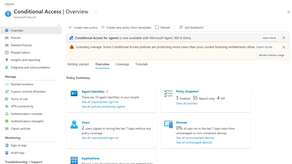Image resolution: width=292 pixels, height=164 pixels.
Task: Click the Policies list icon in sidebar
Action: pos(7,38)
